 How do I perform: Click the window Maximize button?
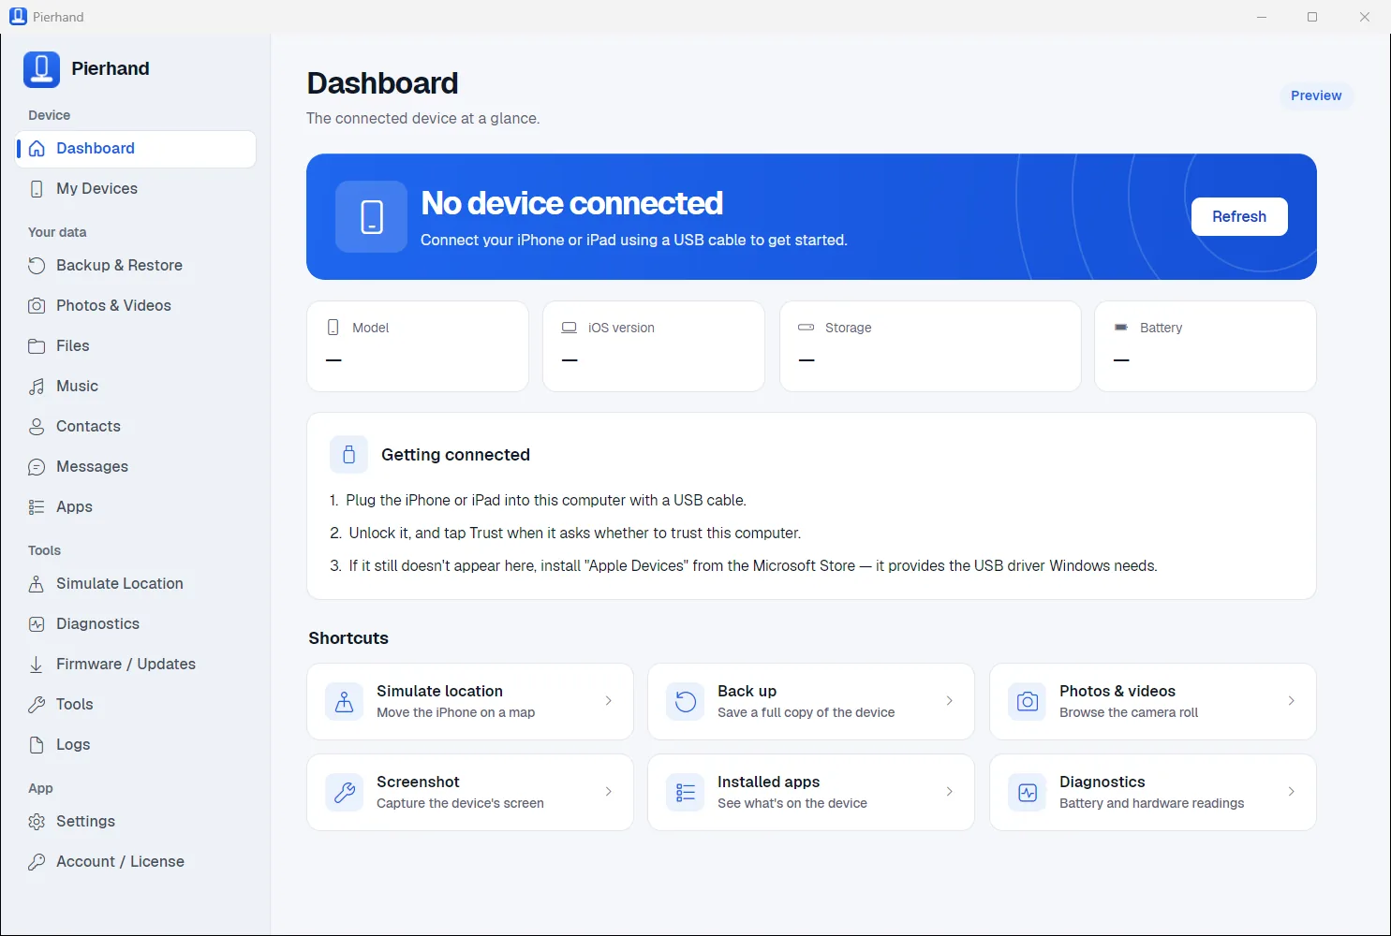coord(1312,17)
